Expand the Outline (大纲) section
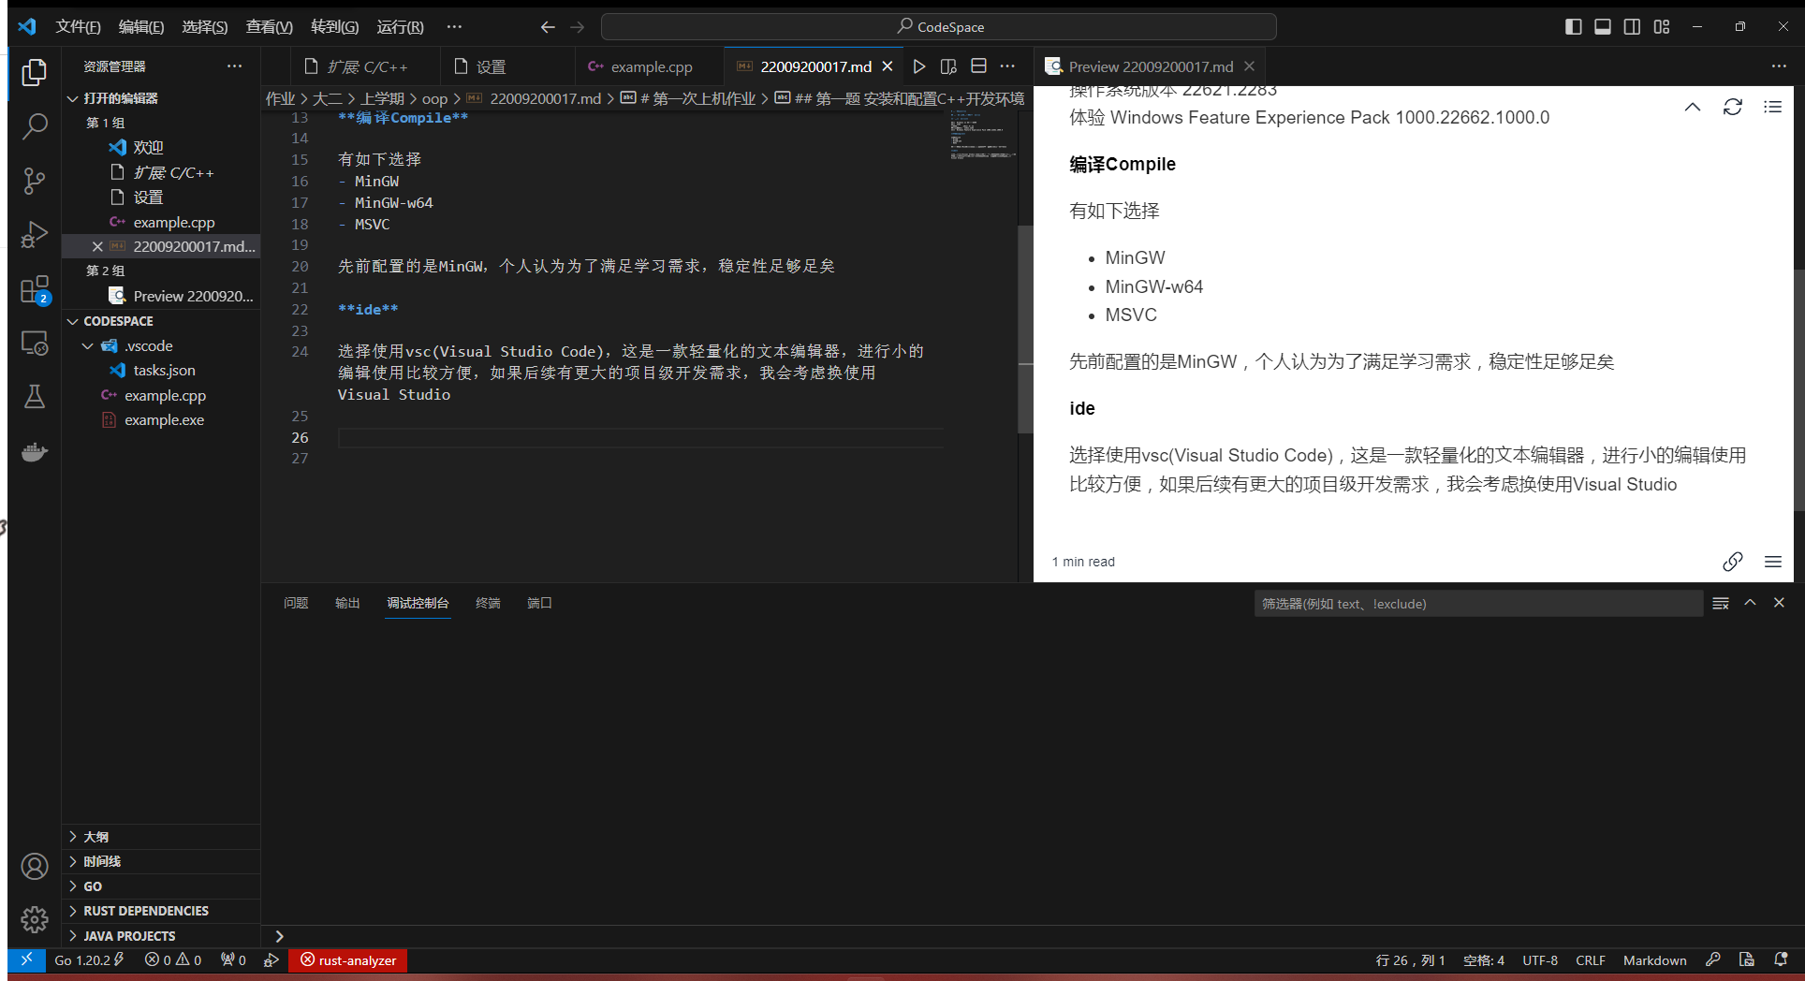 click(x=161, y=837)
